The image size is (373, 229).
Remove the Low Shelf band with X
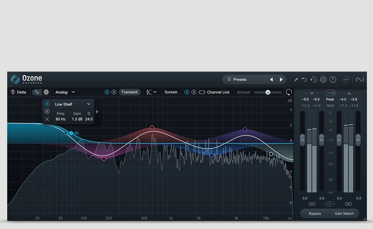click(47, 119)
